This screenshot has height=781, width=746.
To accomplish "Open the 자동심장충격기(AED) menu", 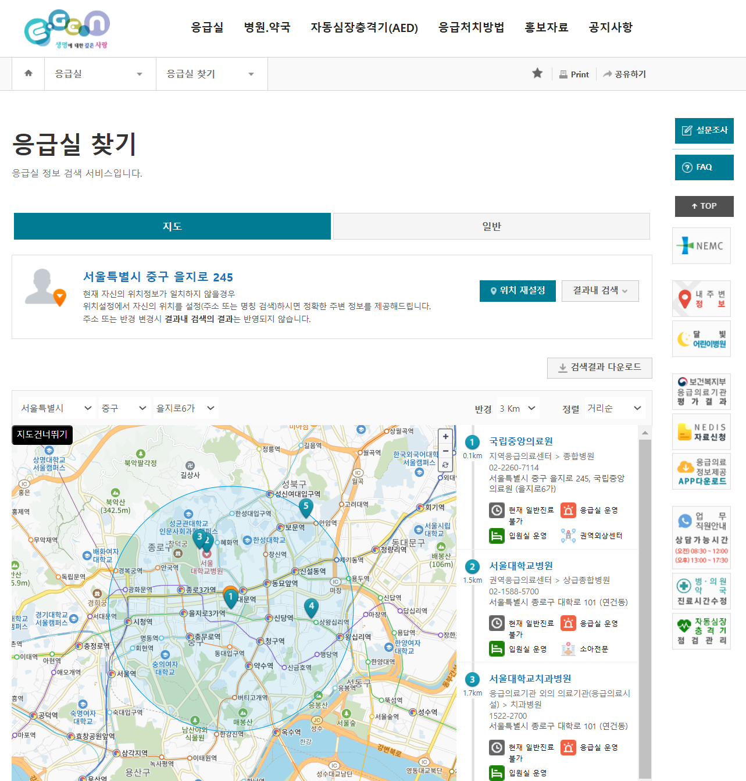I will click(365, 27).
